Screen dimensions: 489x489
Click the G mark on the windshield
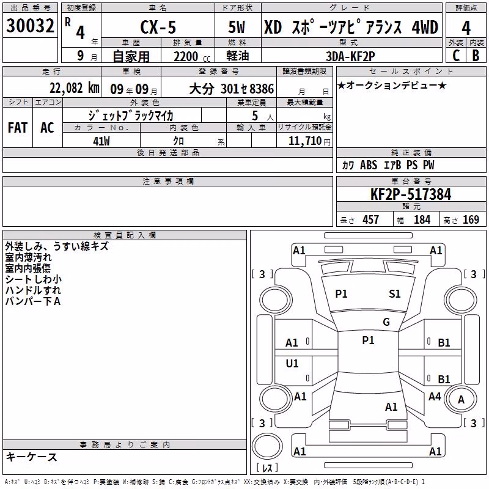tap(386, 322)
